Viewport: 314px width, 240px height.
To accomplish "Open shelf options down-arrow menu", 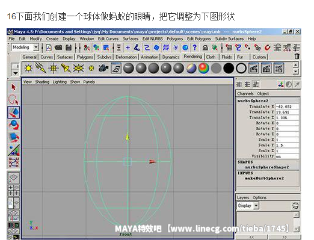I will (x=16, y=73).
